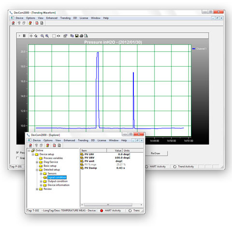Click the red document icon in Trending Waveform toolbar
This screenshot has width=232, height=232.
click(x=37, y=23)
